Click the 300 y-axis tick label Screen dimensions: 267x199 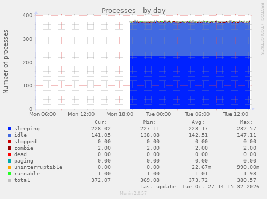click(27, 39)
